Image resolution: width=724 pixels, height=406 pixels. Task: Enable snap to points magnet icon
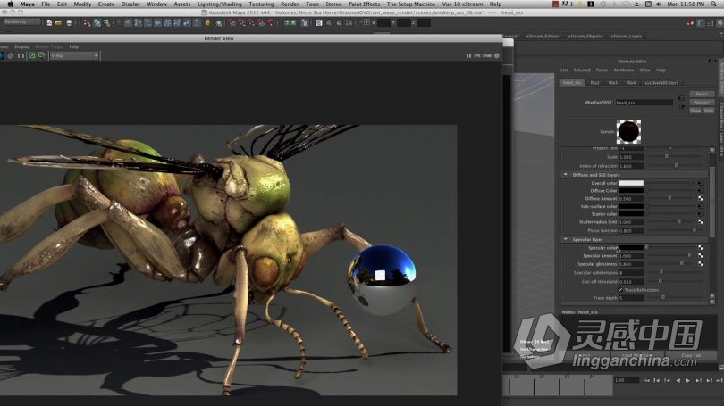click(251, 22)
